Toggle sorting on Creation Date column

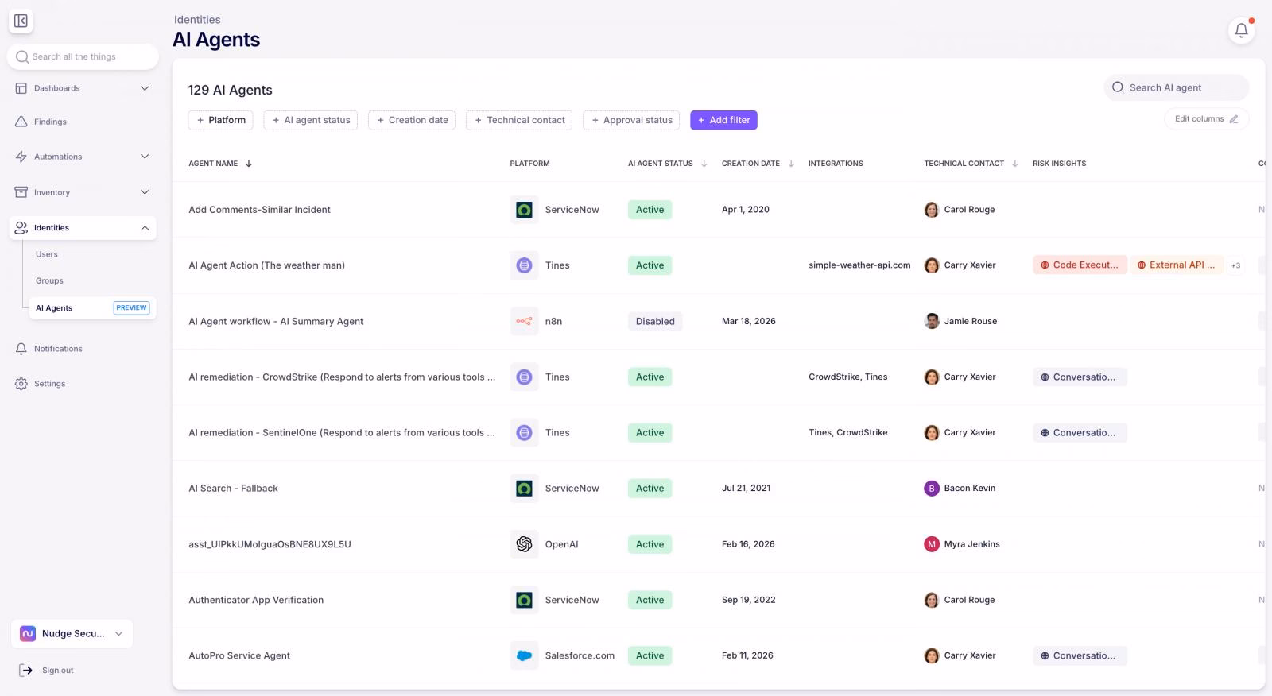[791, 164]
